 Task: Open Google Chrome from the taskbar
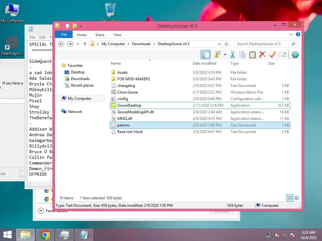tap(45, 235)
